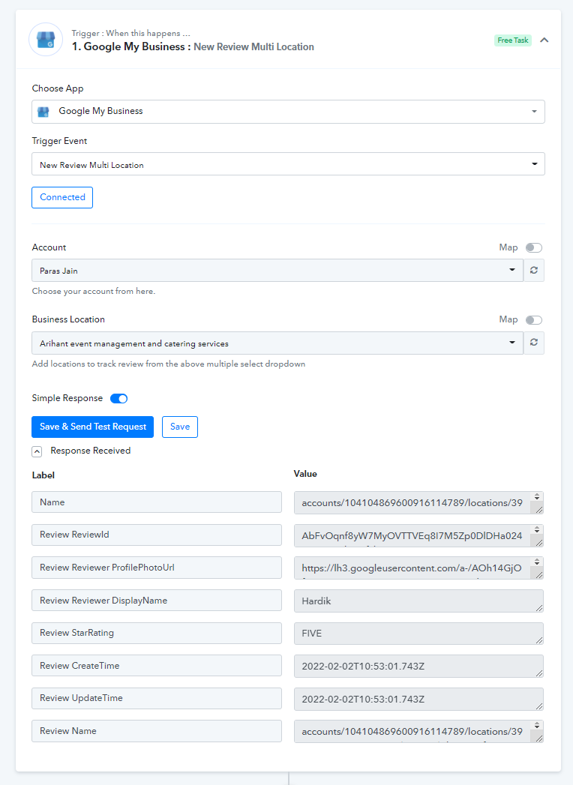Click the resize handle of FIVE value field
This screenshot has width=573, height=785.
(x=539, y=640)
